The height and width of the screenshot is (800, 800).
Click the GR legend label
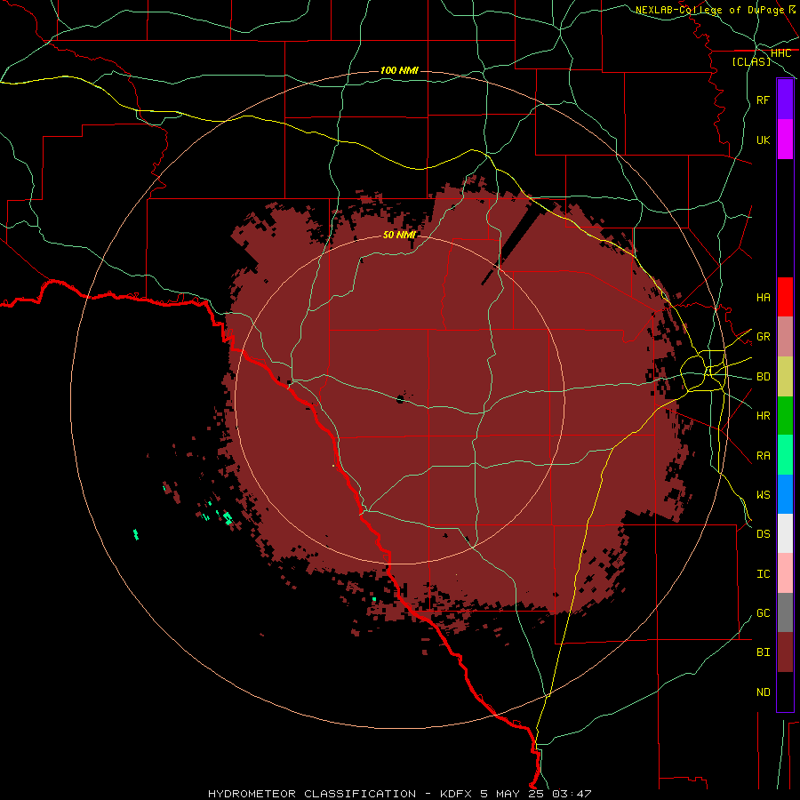763,337
